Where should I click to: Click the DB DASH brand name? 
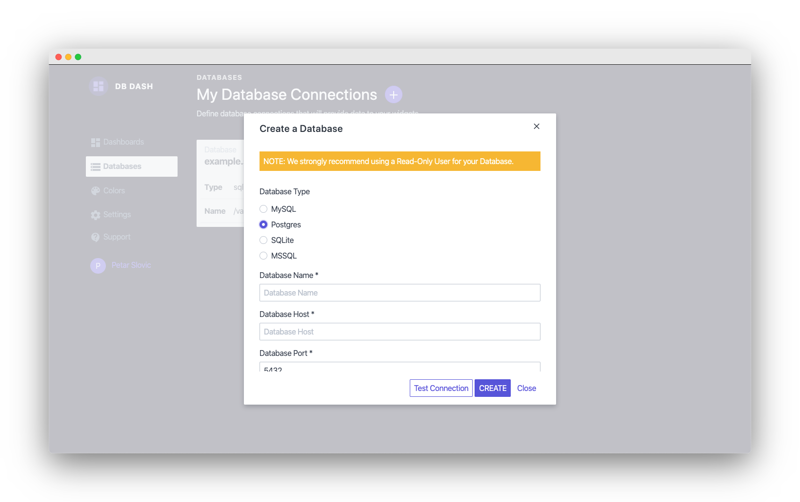(x=134, y=86)
